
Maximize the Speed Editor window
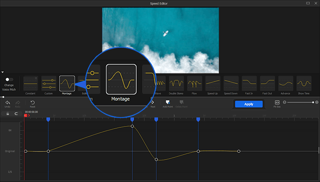[x=308, y=3]
